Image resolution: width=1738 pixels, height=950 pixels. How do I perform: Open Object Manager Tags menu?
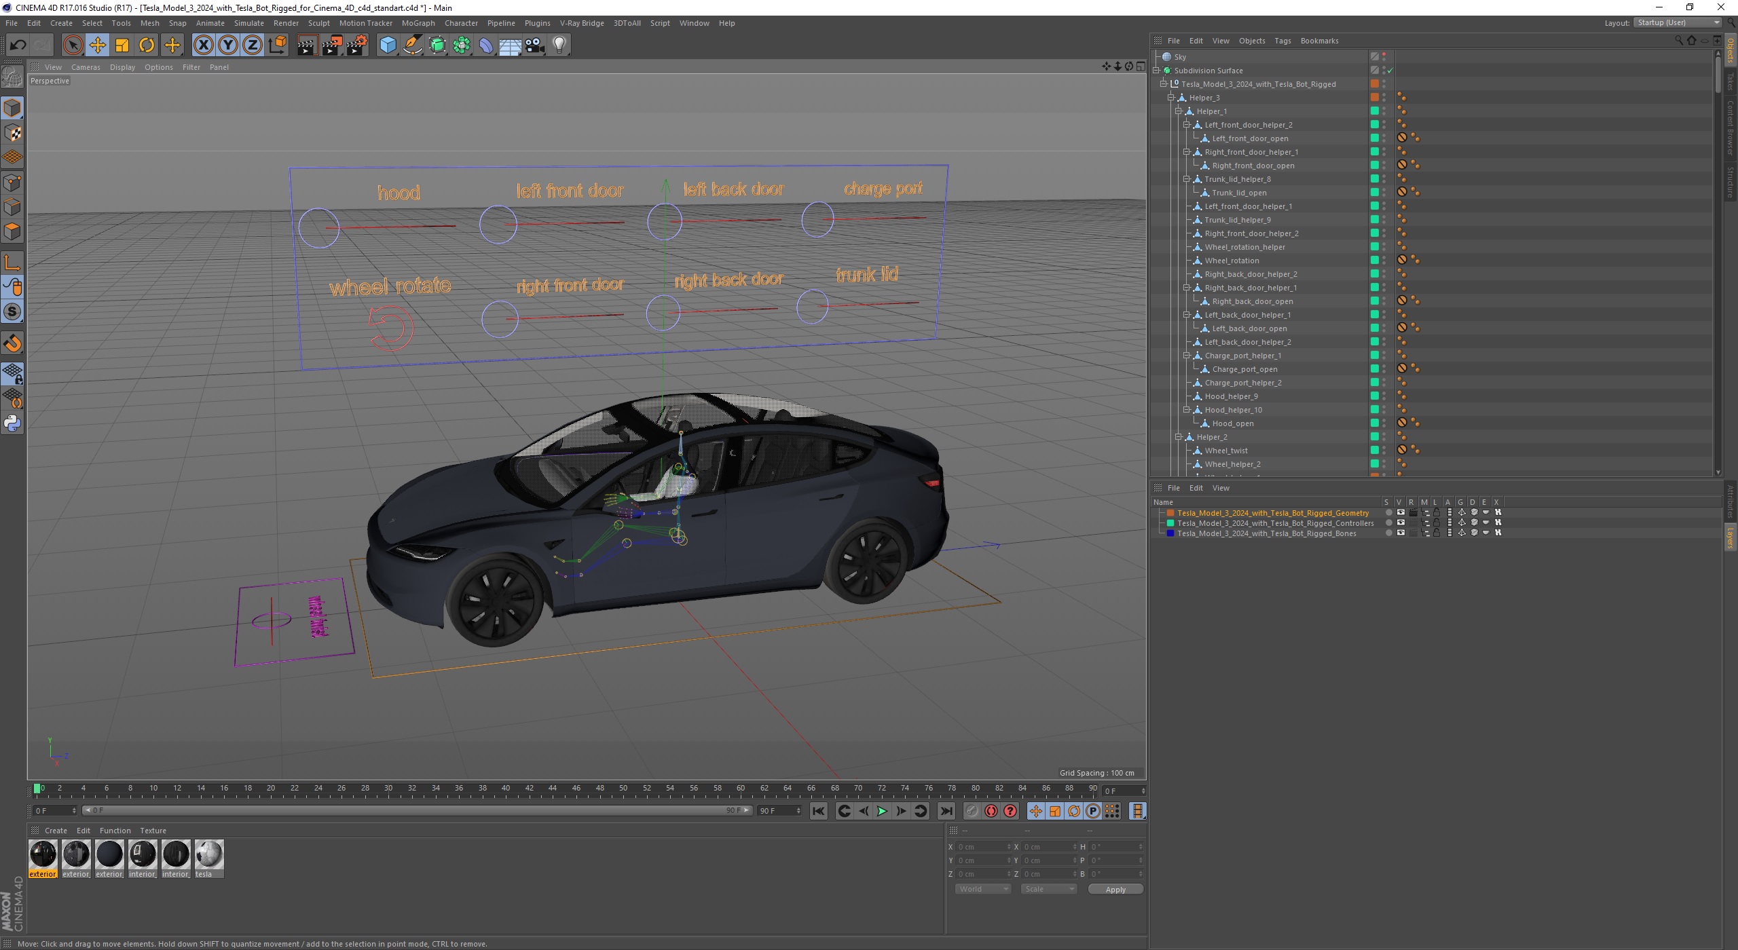click(x=1282, y=41)
